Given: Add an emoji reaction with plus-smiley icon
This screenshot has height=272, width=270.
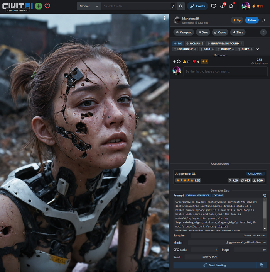Looking at the screenshot, I should (x=177, y=61).
